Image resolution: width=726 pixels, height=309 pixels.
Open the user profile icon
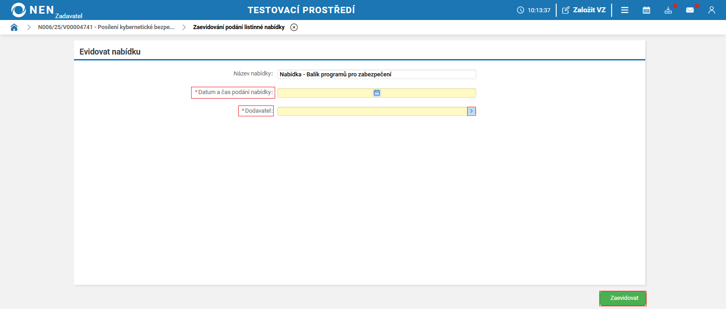(x=711, y=10)
